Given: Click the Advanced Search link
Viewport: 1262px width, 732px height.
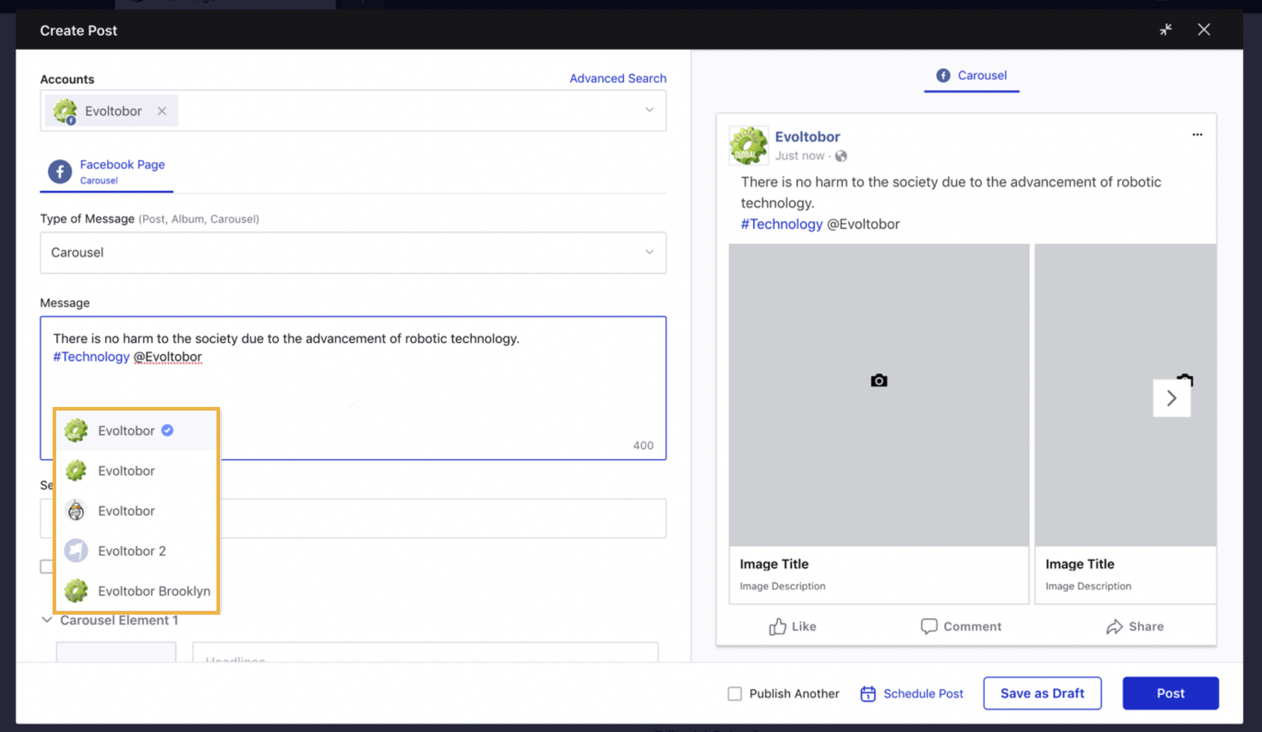Looking at the screenshot, I should [618, 78].
